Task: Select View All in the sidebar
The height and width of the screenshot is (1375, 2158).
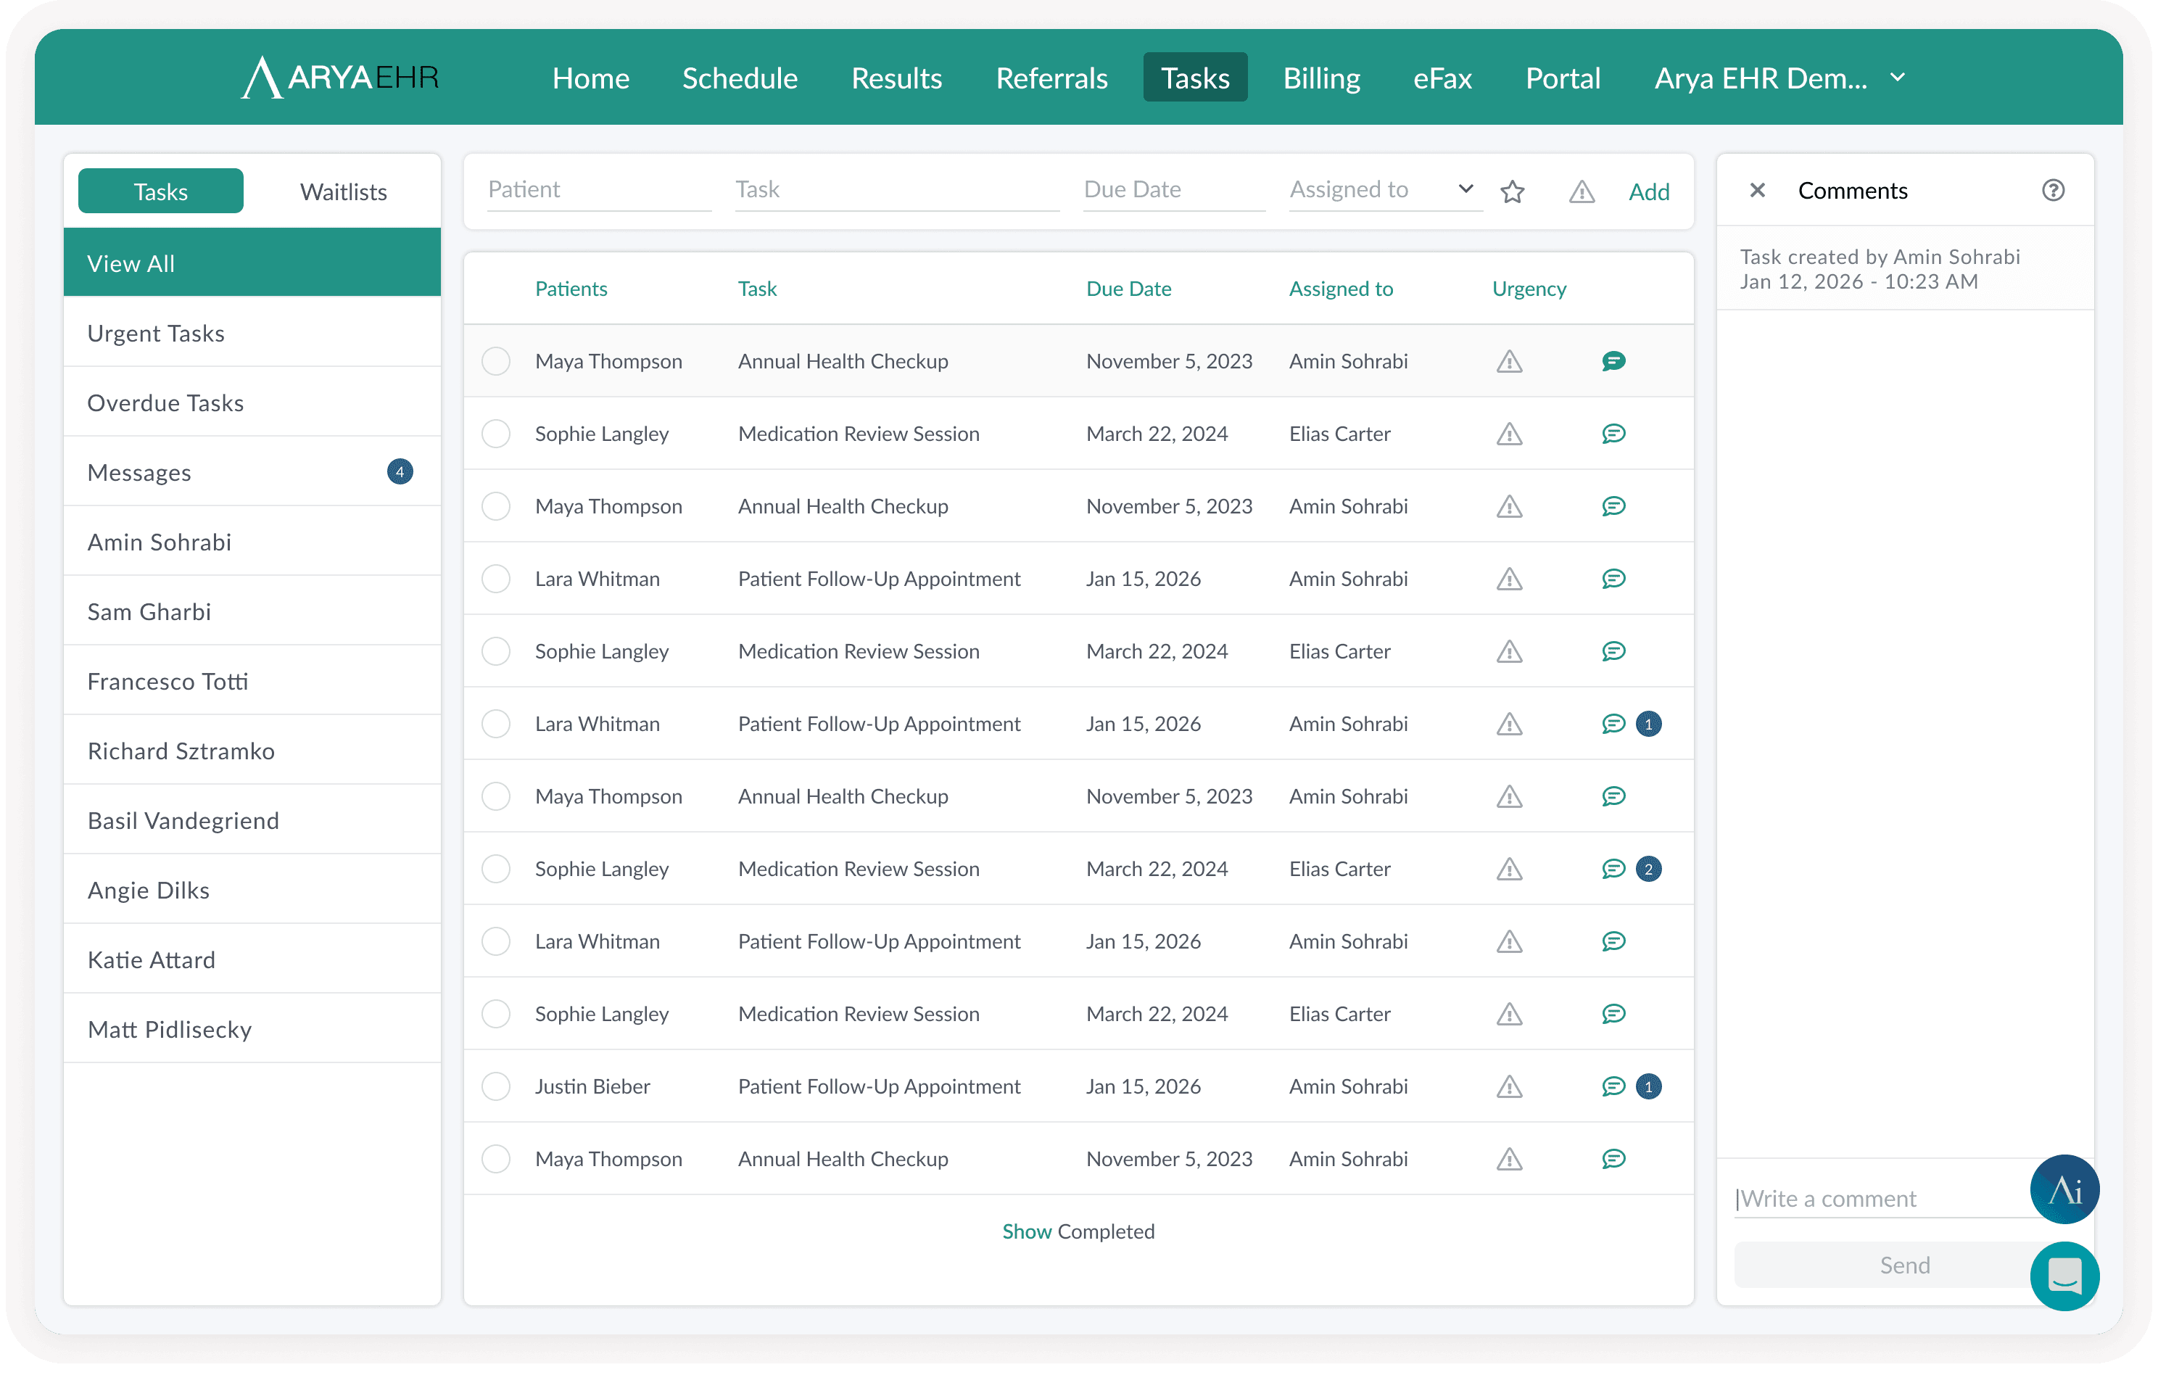Action: 252,263
